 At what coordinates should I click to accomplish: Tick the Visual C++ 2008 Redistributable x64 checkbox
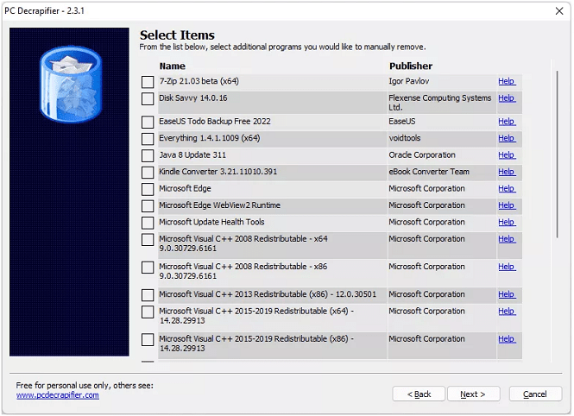[x=148, y=240]
